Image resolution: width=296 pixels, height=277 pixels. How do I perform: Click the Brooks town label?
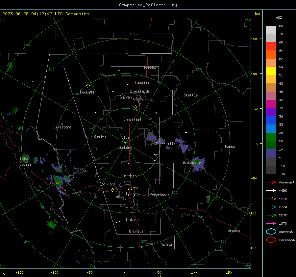[x=234, y=231]
